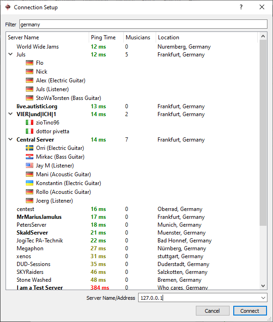The height and width of the screenshot is (322, 273).
Task: Click the musician count 7 for Central Server
Action: coord(127,140)
